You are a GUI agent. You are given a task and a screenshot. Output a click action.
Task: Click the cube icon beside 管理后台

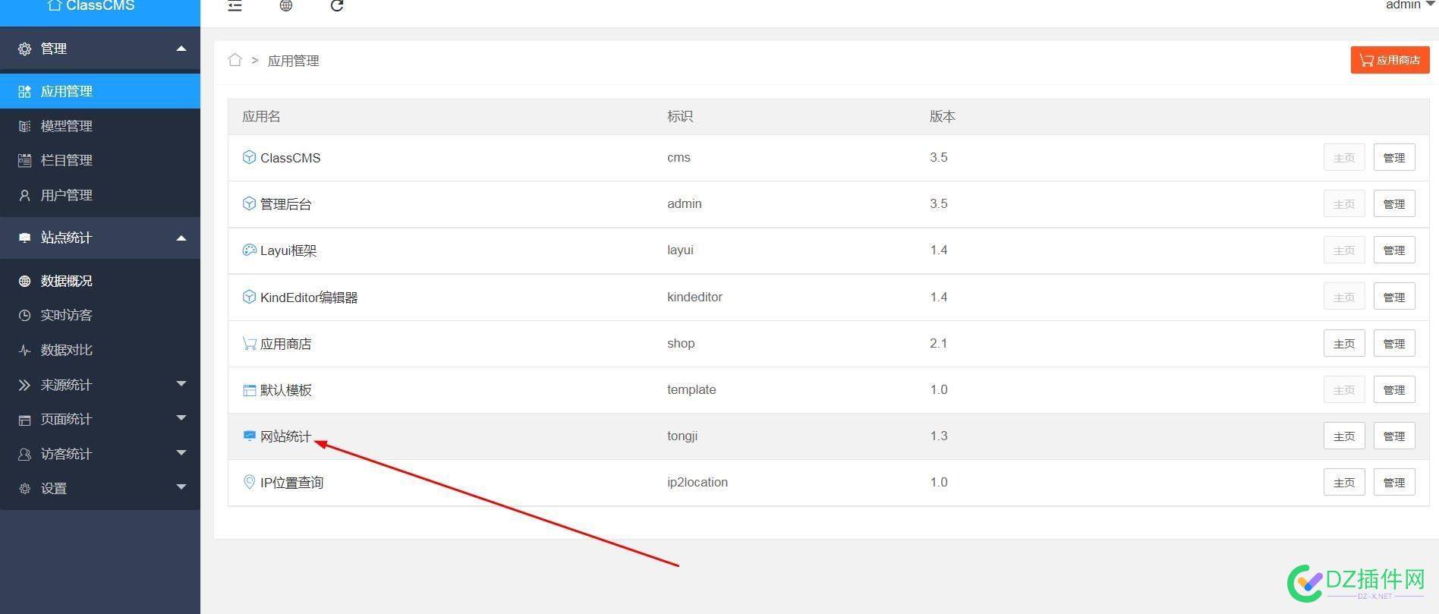tap(249, 203)
